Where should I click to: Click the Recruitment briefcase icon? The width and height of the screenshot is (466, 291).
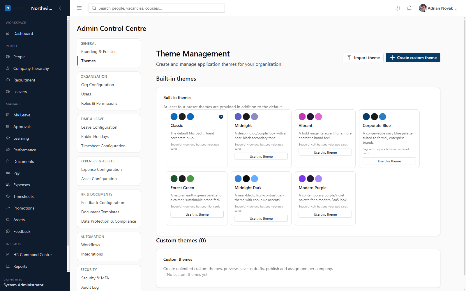click(8, 80)
